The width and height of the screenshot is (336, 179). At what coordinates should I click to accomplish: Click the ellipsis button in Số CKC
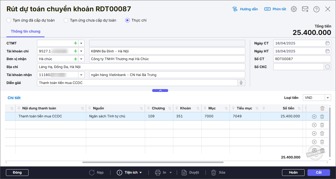[327, 67]
